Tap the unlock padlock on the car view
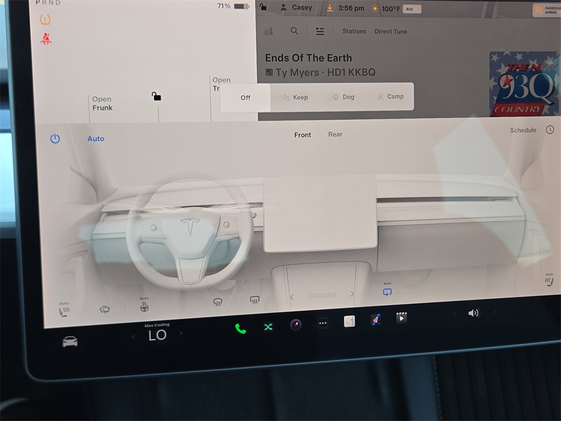Viewport: 561px width, 421px height. (x=156, y=96)
